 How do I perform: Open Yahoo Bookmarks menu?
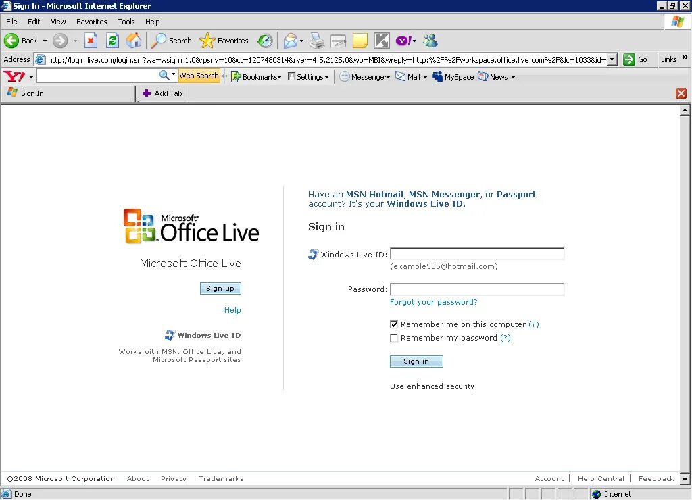click(x=256, y=77)
